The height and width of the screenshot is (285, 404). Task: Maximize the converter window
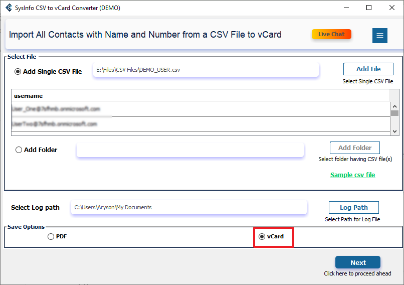369,8
